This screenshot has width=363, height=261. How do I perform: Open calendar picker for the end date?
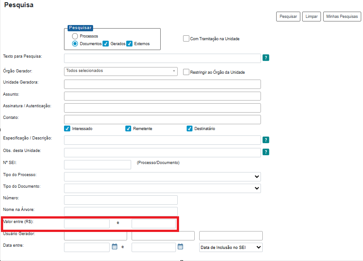click(180, 246)
